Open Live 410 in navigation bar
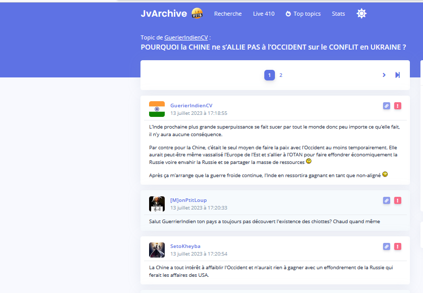The width and height of the screenshot is (423, 293). pos(264,14)
